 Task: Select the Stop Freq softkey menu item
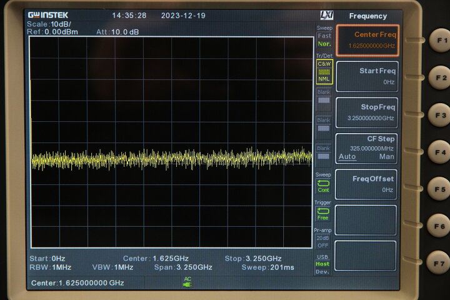coord(367,112)
